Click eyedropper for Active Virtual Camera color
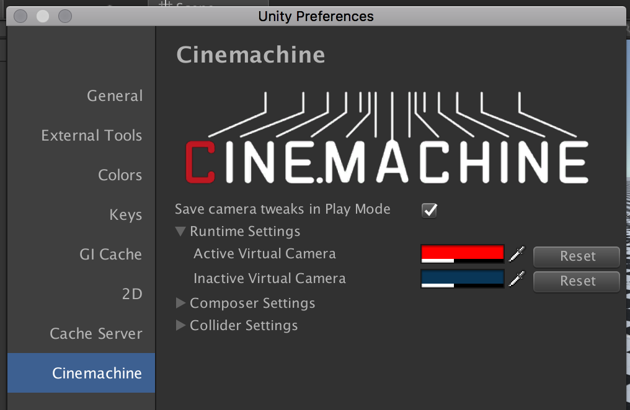This screenshot has height=410, width=630. [517, 254]
